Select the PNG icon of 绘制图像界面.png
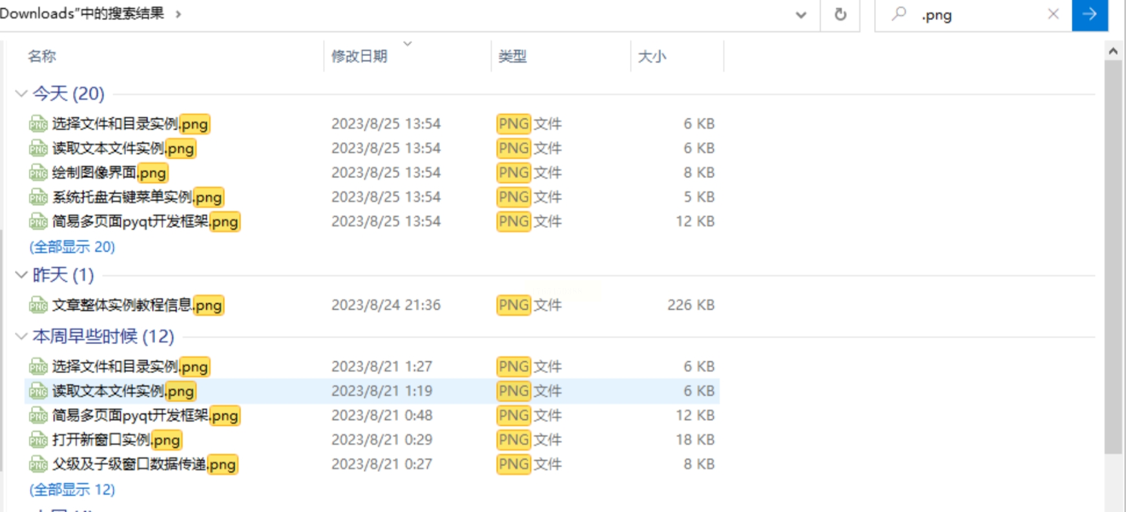Viewport: 1126px width, 512px height. point(38,173)
